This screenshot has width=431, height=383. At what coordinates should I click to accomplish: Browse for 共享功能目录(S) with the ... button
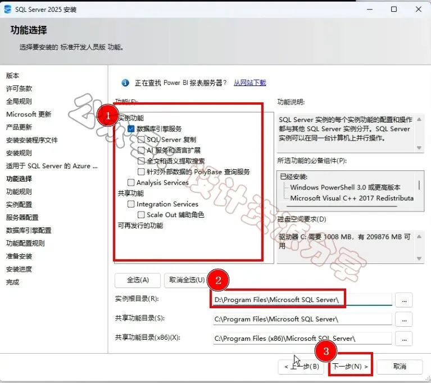click(404, 319)
